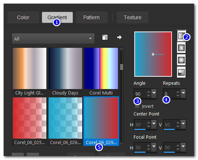Open Center Point H dropdown arrow
198x160 pixels.
coord(154,124)
